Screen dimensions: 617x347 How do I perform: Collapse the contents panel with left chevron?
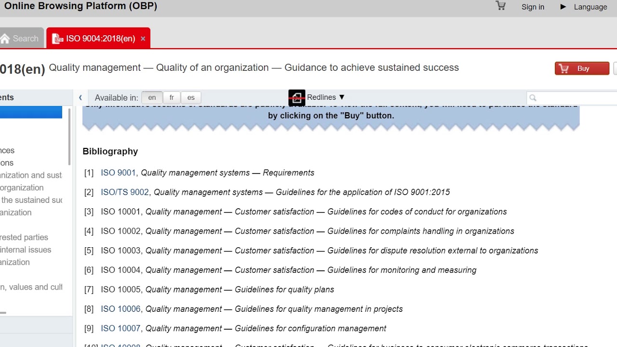80,97
